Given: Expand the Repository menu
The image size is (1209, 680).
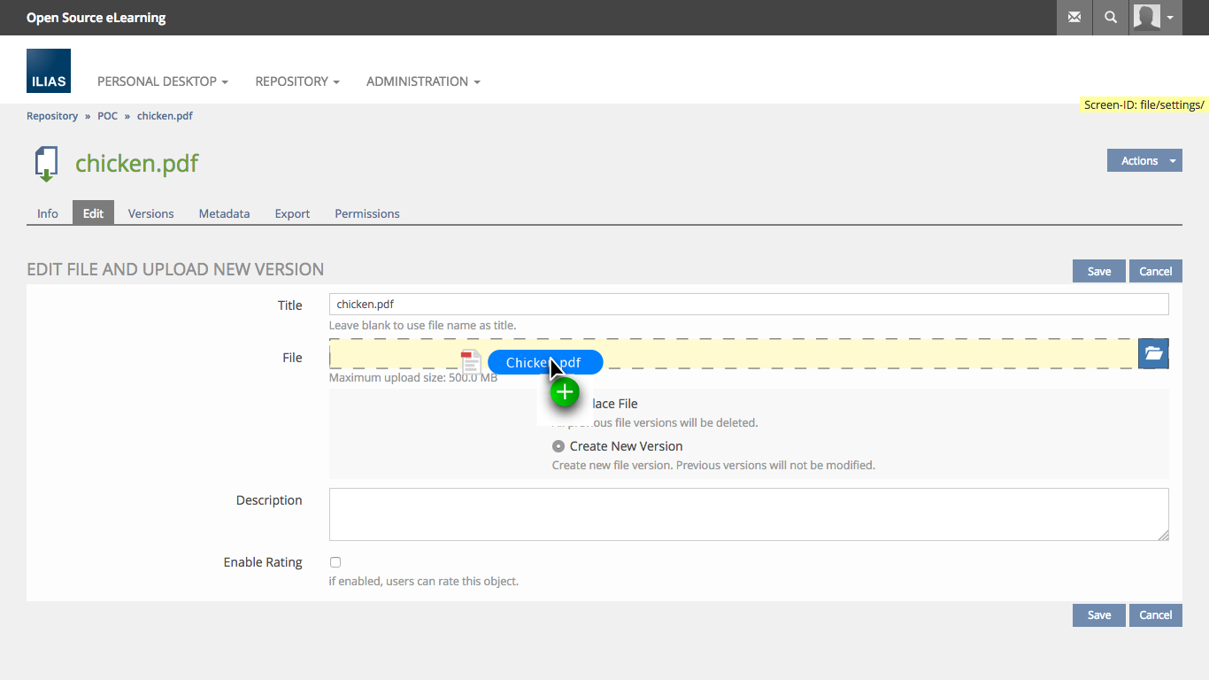Looking at the screenshot, I should (x=296, y=81).
